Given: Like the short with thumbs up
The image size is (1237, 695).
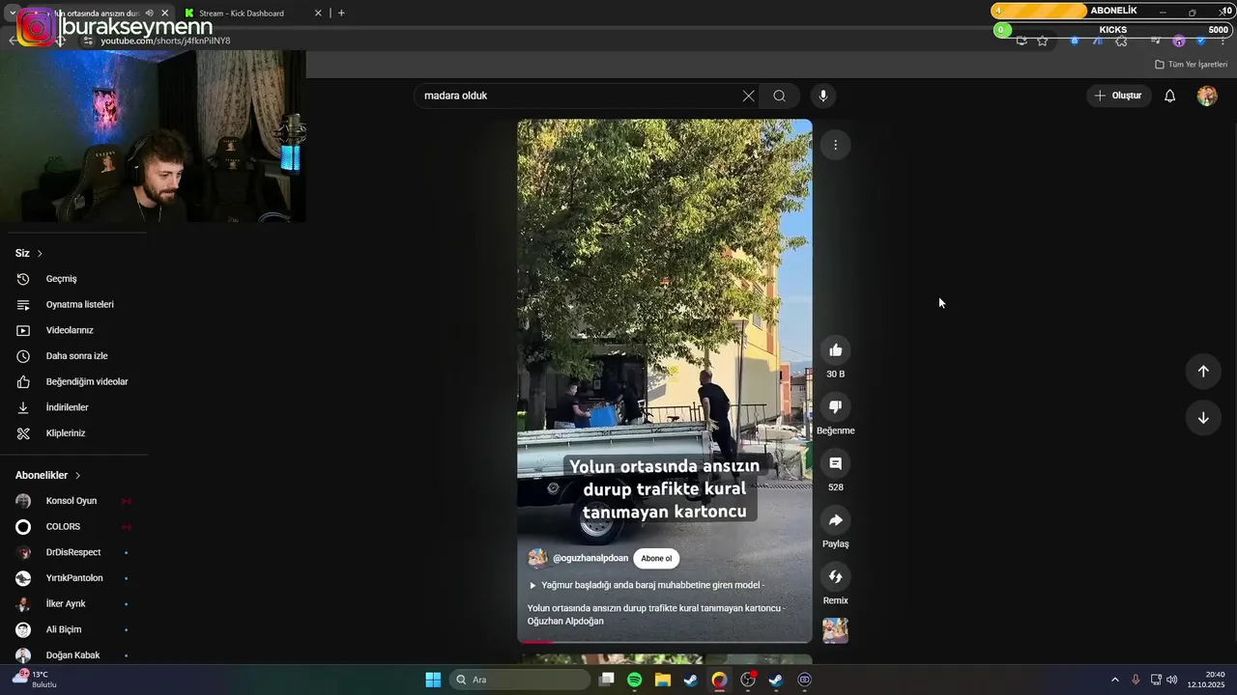Looking at the screenshot, I should tap(835, 350).
